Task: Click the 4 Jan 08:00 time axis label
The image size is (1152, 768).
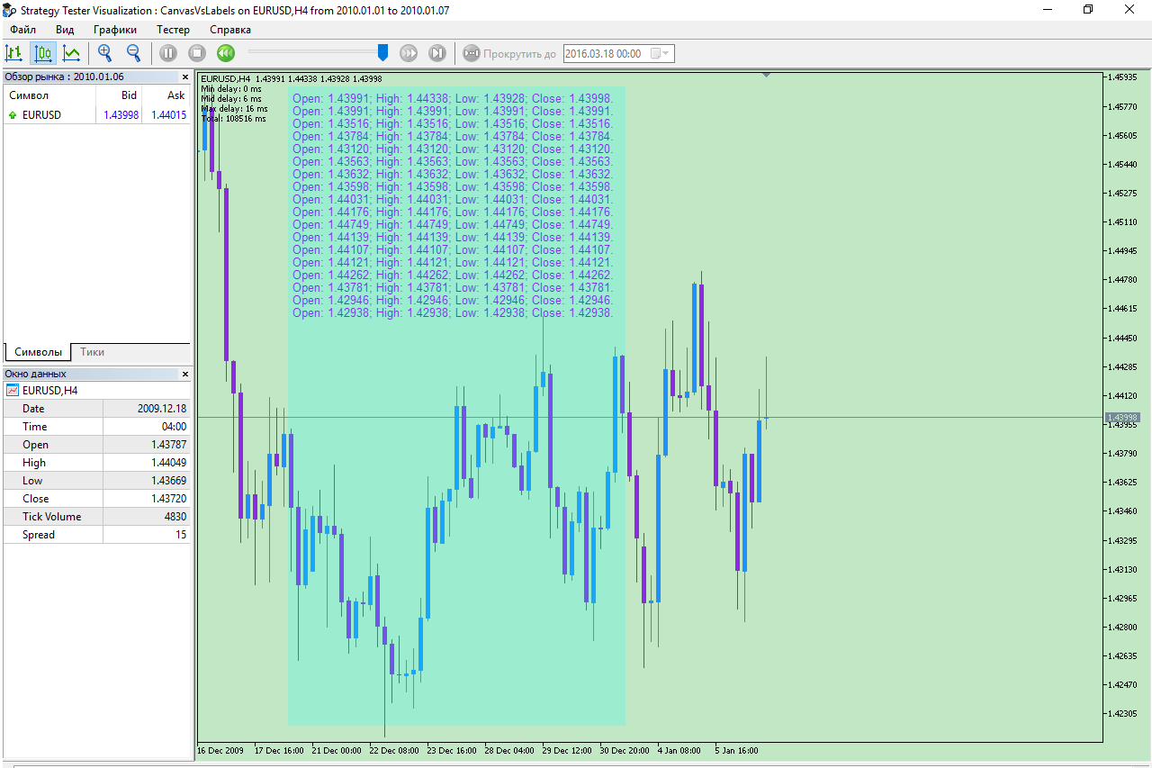Action: [679, 750]
